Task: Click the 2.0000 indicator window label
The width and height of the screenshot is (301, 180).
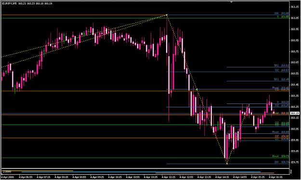Action: [x=7, y=171]
